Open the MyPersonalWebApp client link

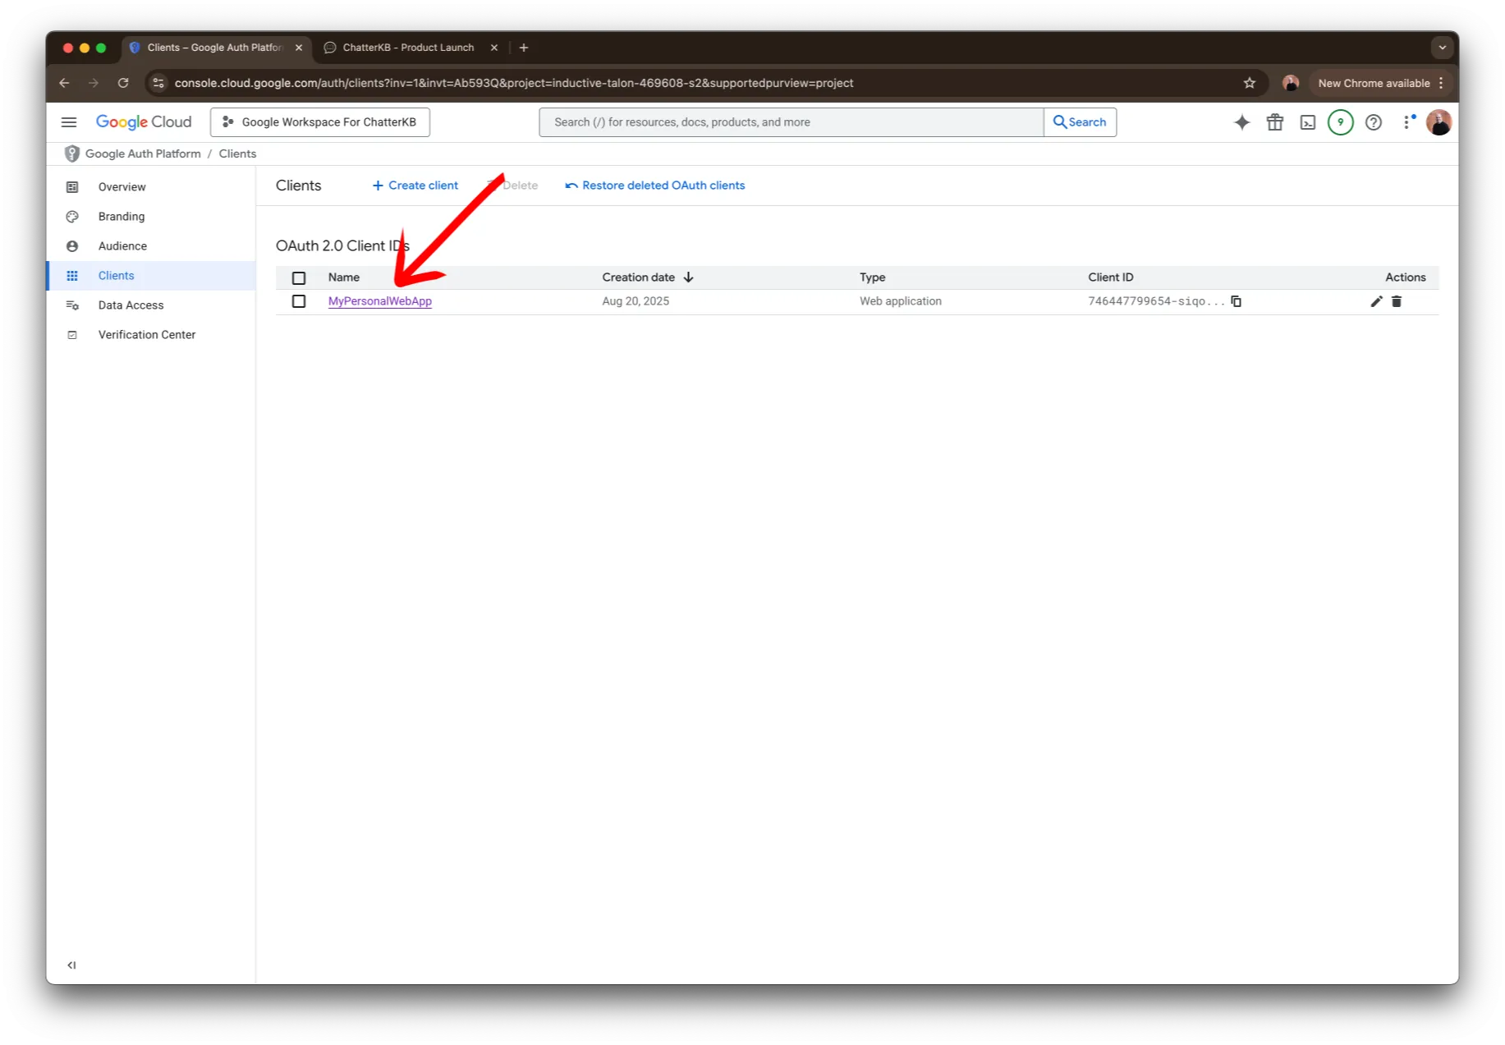pos(380,301)
